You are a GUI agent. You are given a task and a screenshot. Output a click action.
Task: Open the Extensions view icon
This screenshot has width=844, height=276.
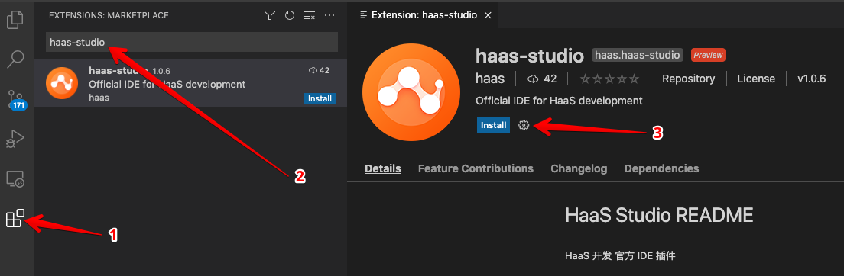pos(15,218)
